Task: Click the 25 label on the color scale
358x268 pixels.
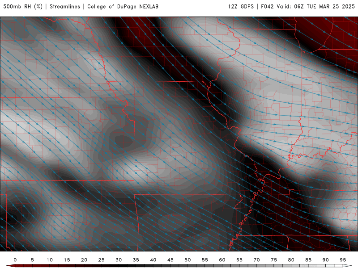Action: click(x=102, y=260)
